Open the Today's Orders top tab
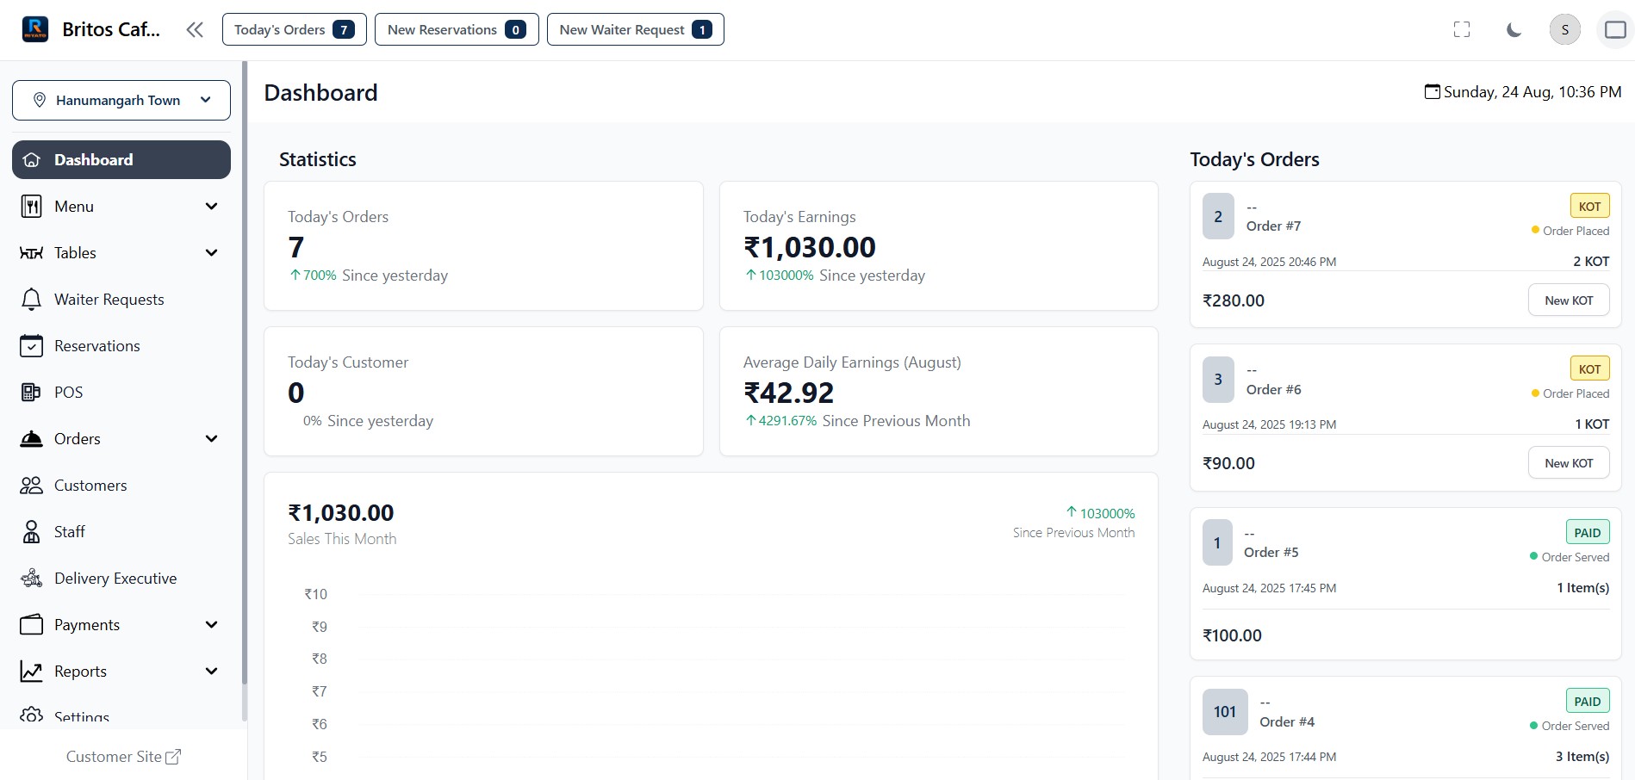Screen dimensions: 1635x780 point(294,30)
